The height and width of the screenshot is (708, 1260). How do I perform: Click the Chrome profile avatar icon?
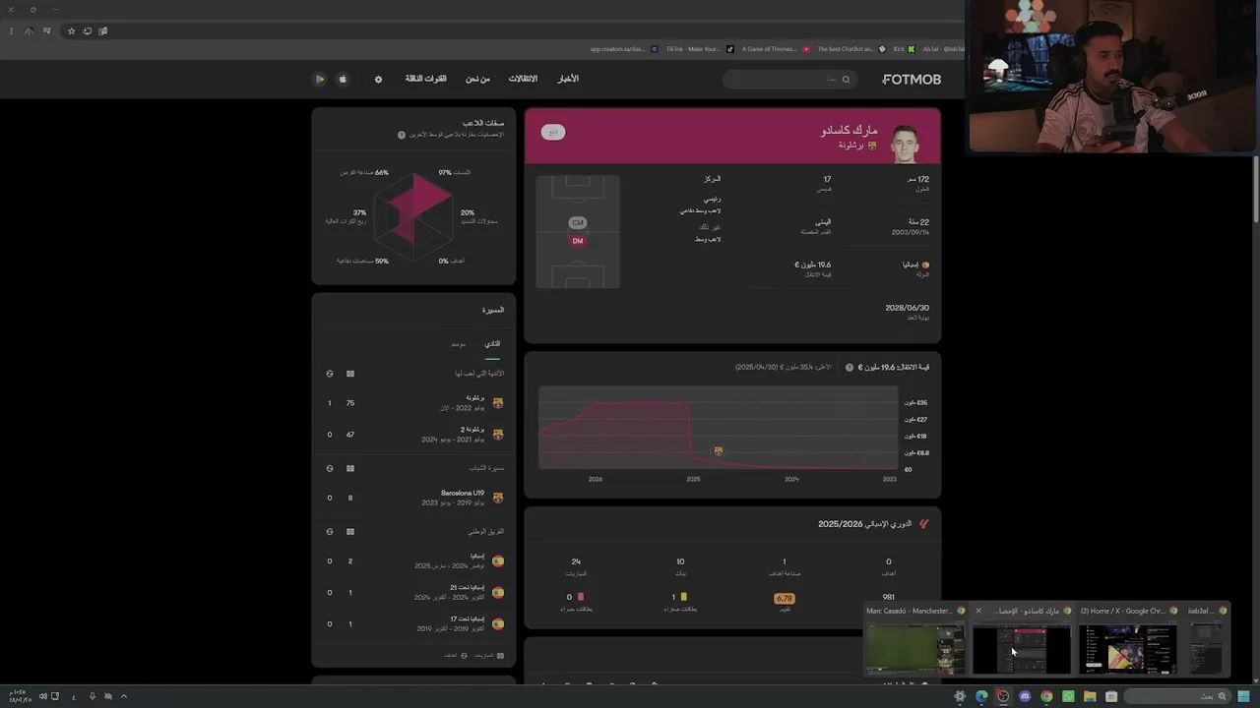coord(29,31)
